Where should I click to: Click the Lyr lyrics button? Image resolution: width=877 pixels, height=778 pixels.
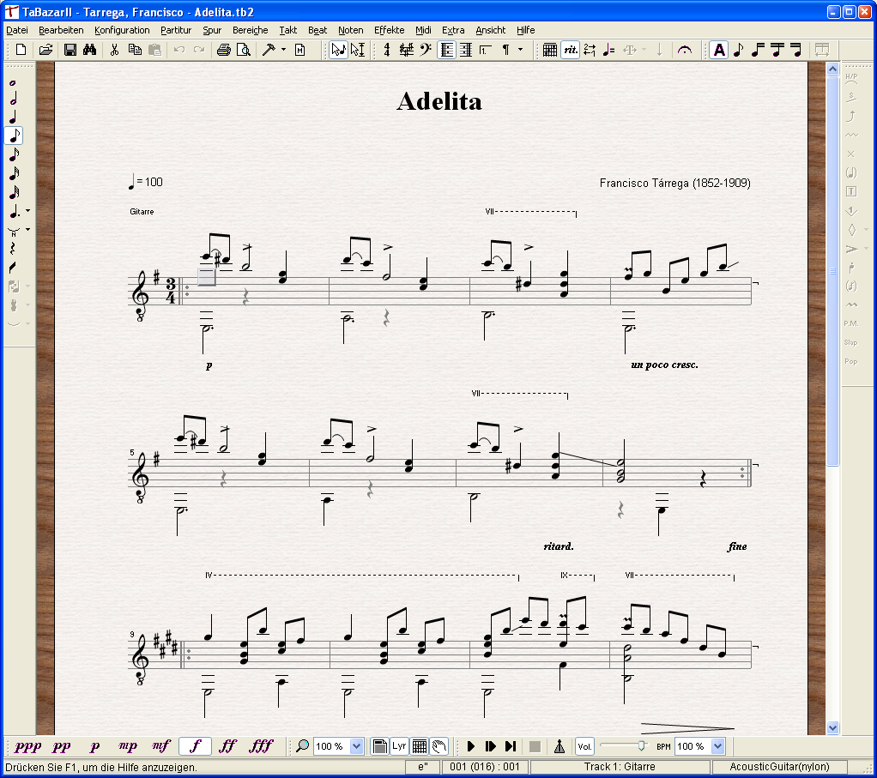399,746
